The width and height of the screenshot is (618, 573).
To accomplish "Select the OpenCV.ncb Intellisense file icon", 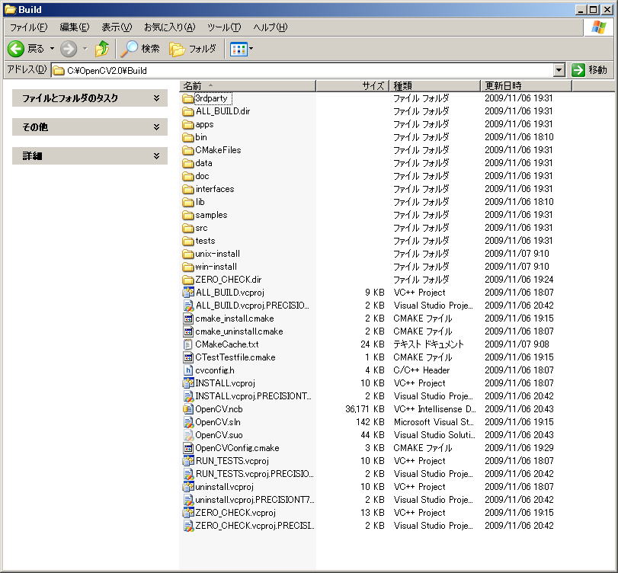I will click(x=188, y=409).
